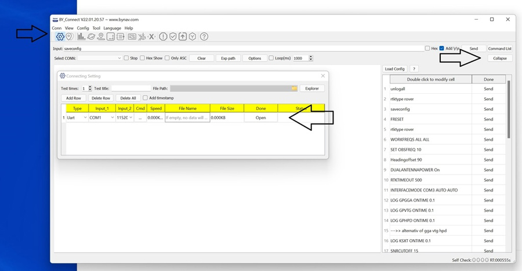Click the exclamation mark circle toolbar icon
522x271 pixels.
(x=163, y=36)
